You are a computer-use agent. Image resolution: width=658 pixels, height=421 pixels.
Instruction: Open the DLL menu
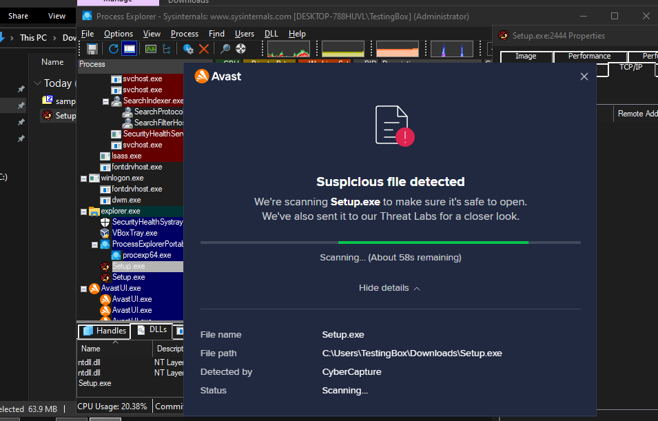point(271,34)
